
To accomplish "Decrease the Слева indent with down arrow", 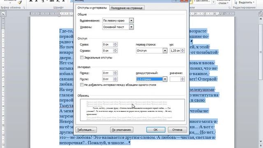I will click(x=115, y=46).
